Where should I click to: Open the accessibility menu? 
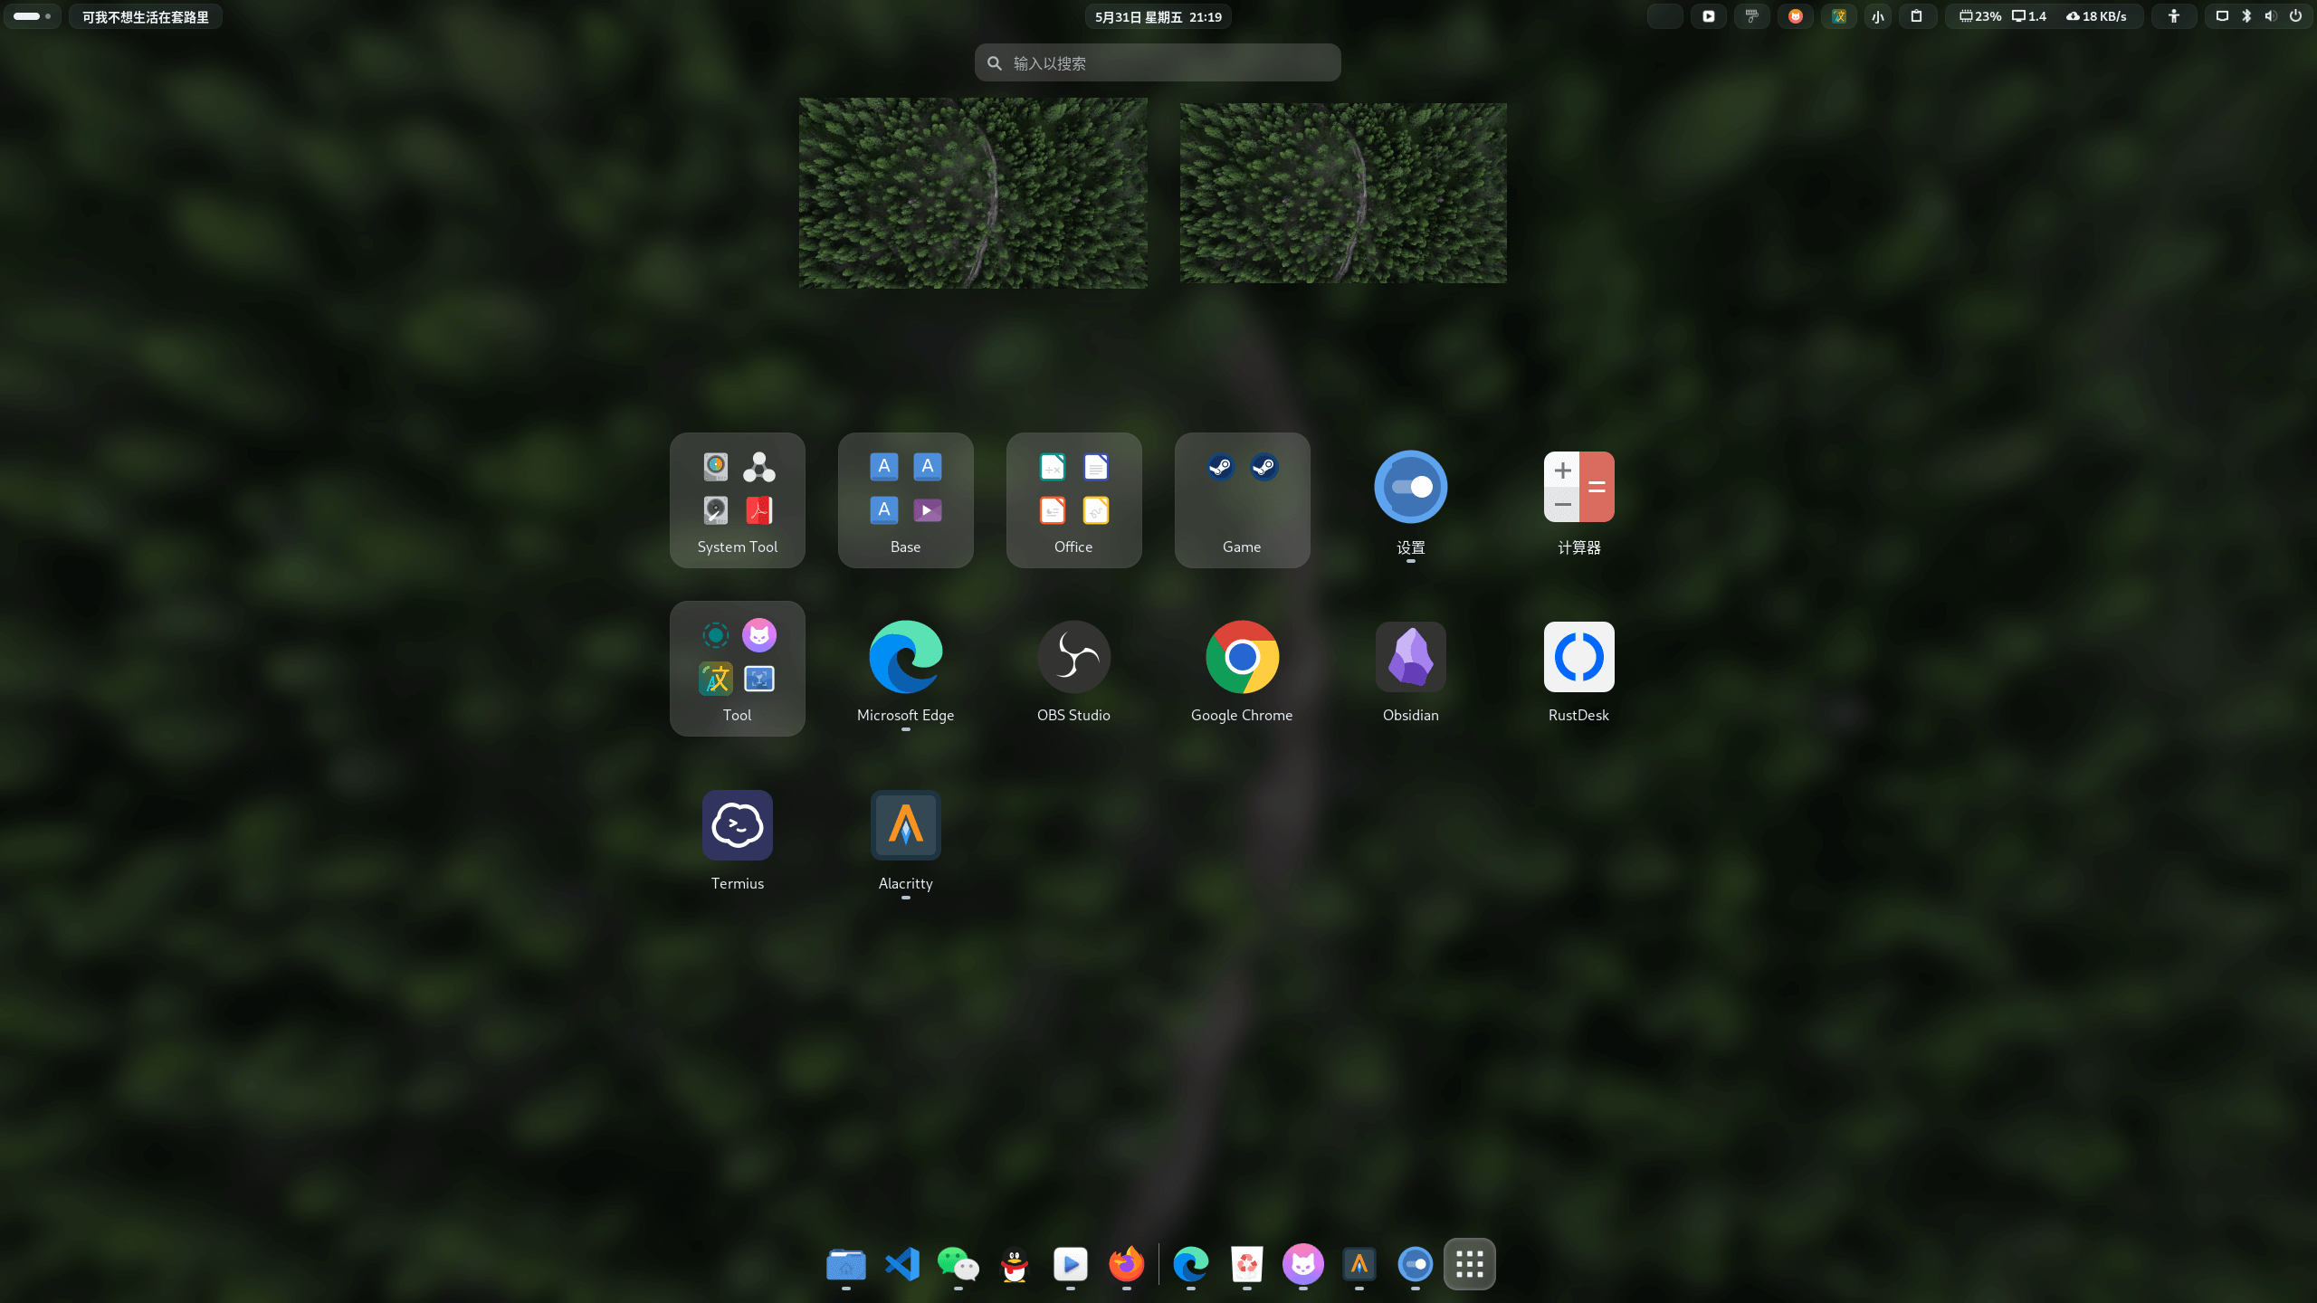[2174, 16]
